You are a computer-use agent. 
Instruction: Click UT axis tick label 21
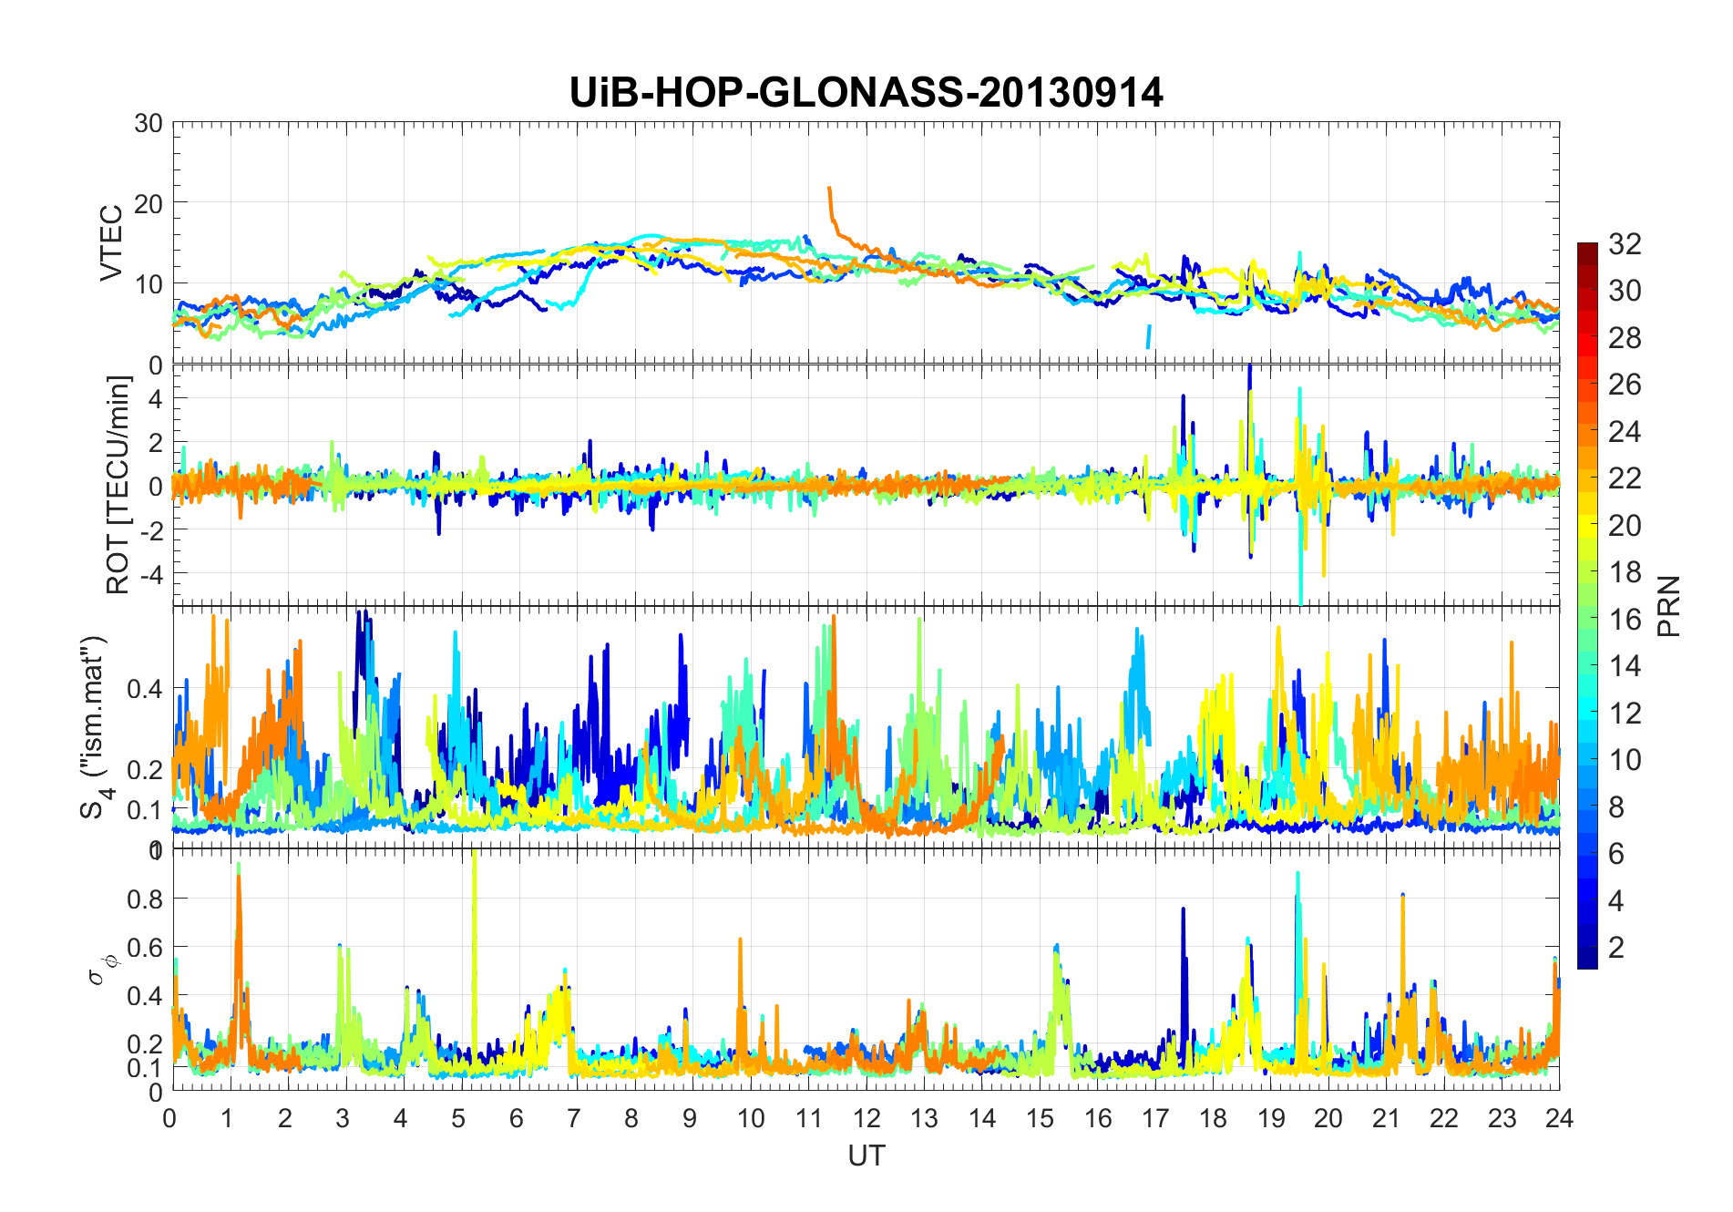(1387, 1118)
